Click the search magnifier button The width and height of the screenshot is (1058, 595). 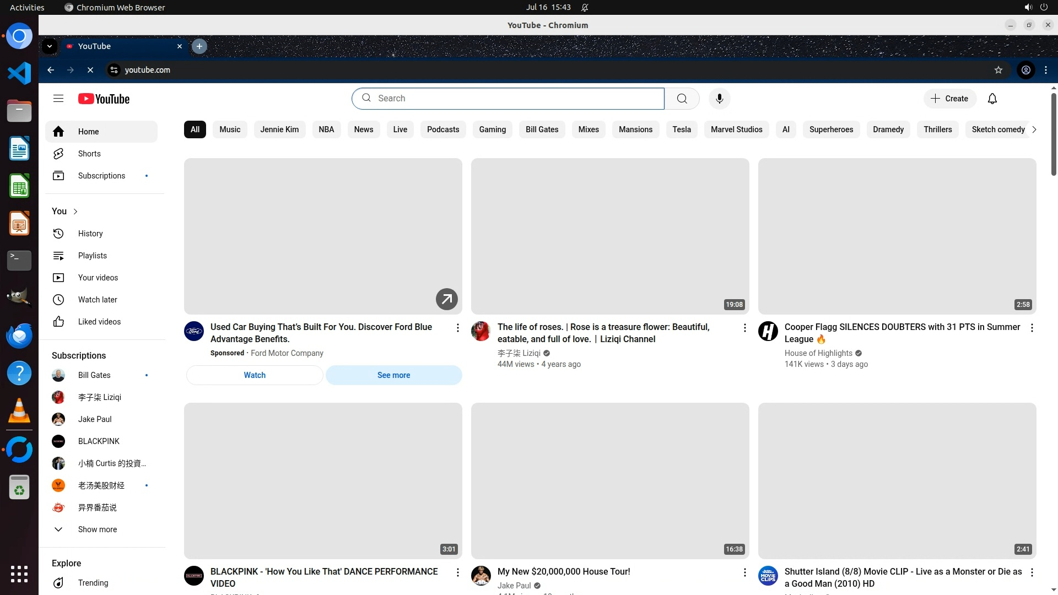682,99
